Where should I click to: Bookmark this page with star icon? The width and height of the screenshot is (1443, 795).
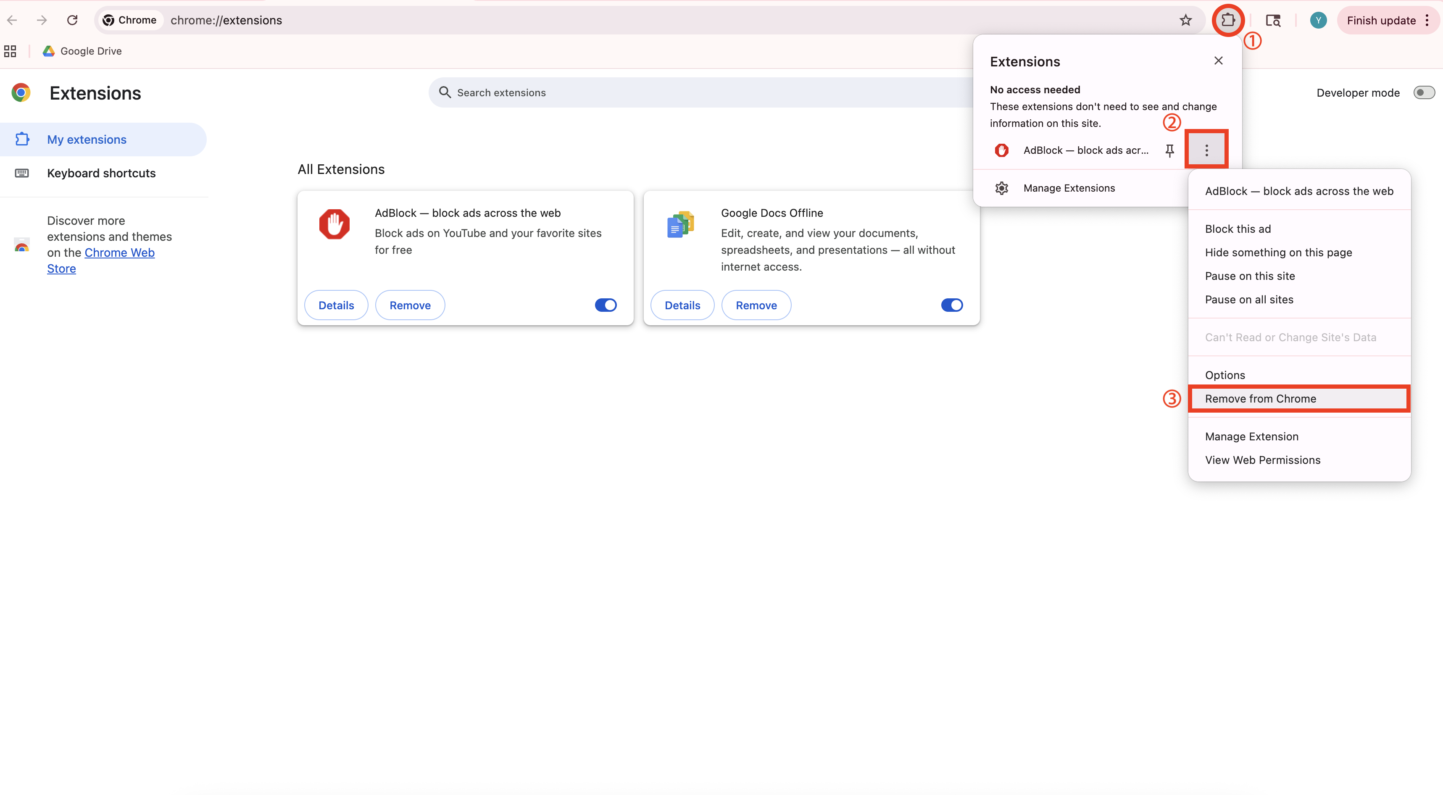tap(1185, 20)
